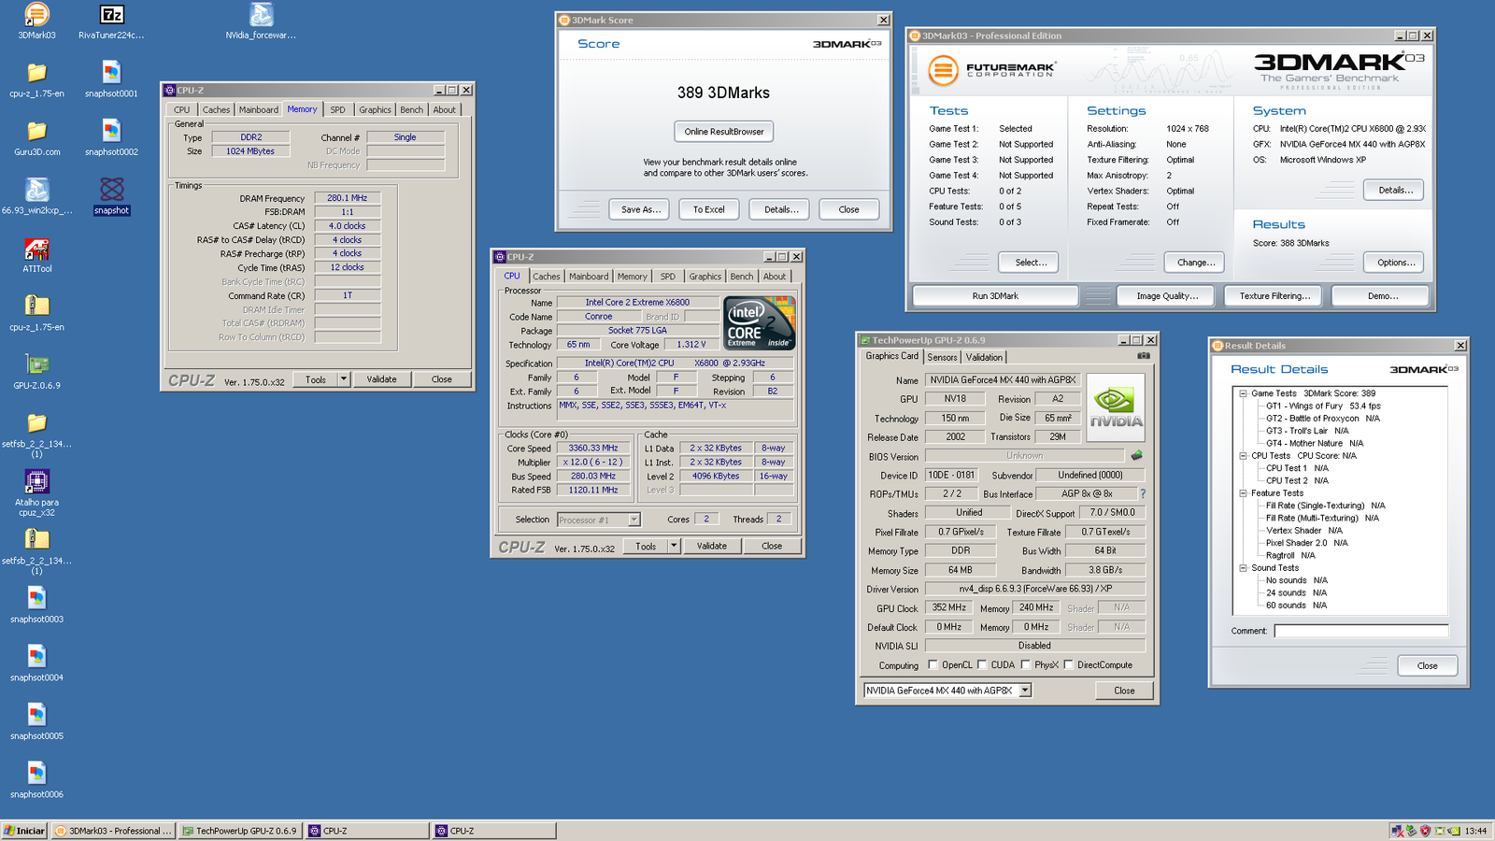Check the PhysX checkbox
Viewport: 1495px width, 841px height.
tap(1025, 665)
